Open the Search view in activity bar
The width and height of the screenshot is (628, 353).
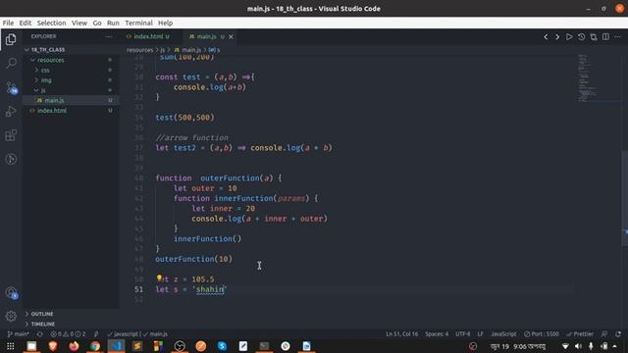coord(11,63)
